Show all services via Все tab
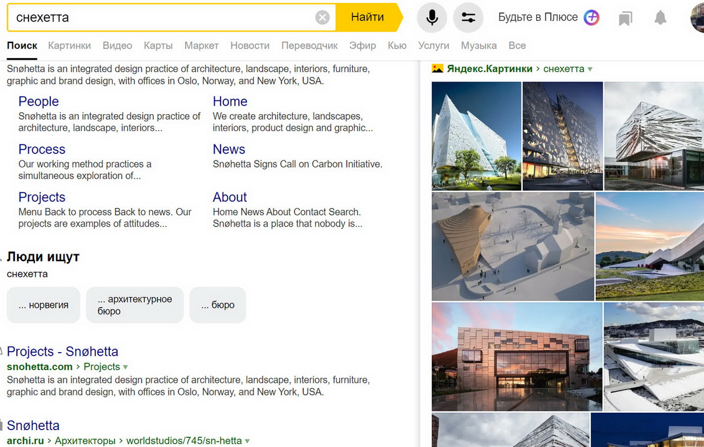704x447 pixels. 517,46
